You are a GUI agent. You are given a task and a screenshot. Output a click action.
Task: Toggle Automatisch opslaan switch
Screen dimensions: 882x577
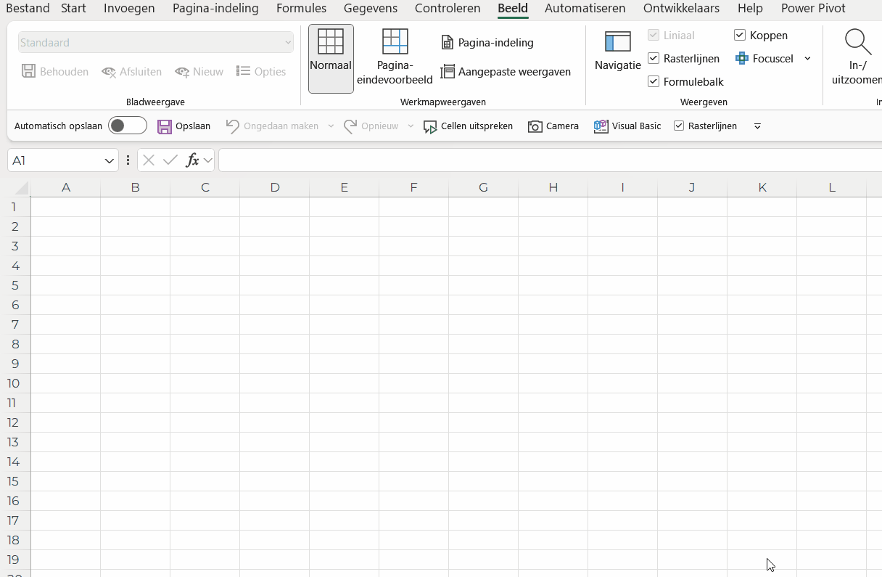tap(127, 125)
